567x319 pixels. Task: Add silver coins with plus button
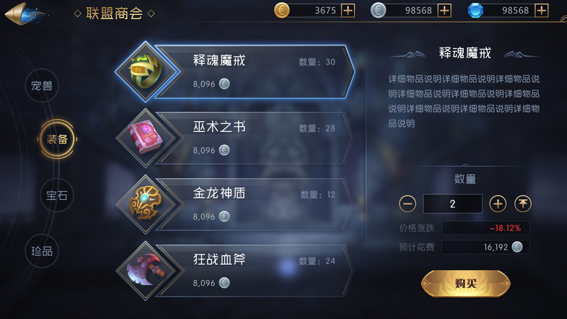(444, 11)
